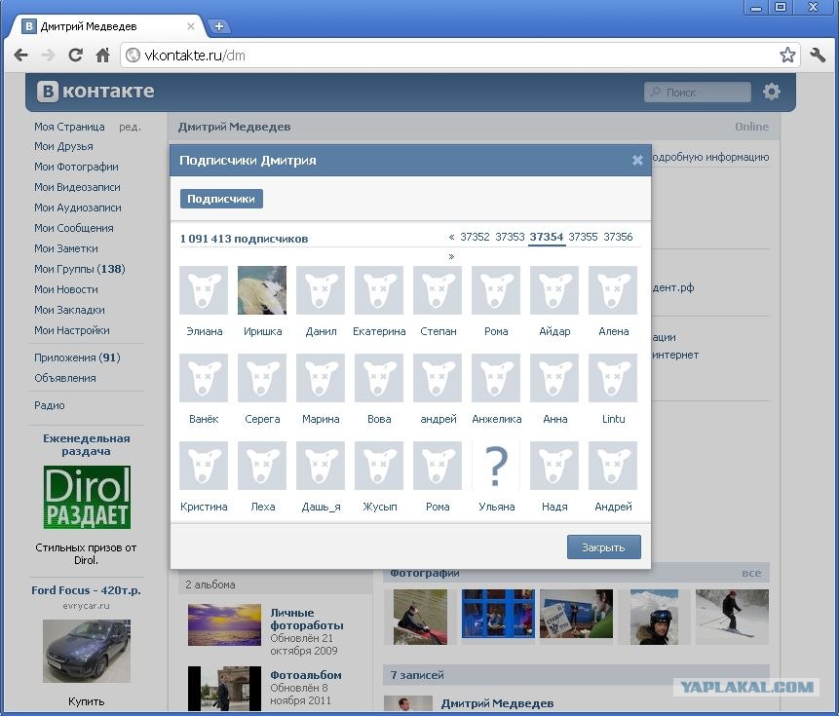Viewport: 839px width, 716px height.
Task: Close Подписчики Дмитрия dialog with X
Action: click(x=636, y=160)
